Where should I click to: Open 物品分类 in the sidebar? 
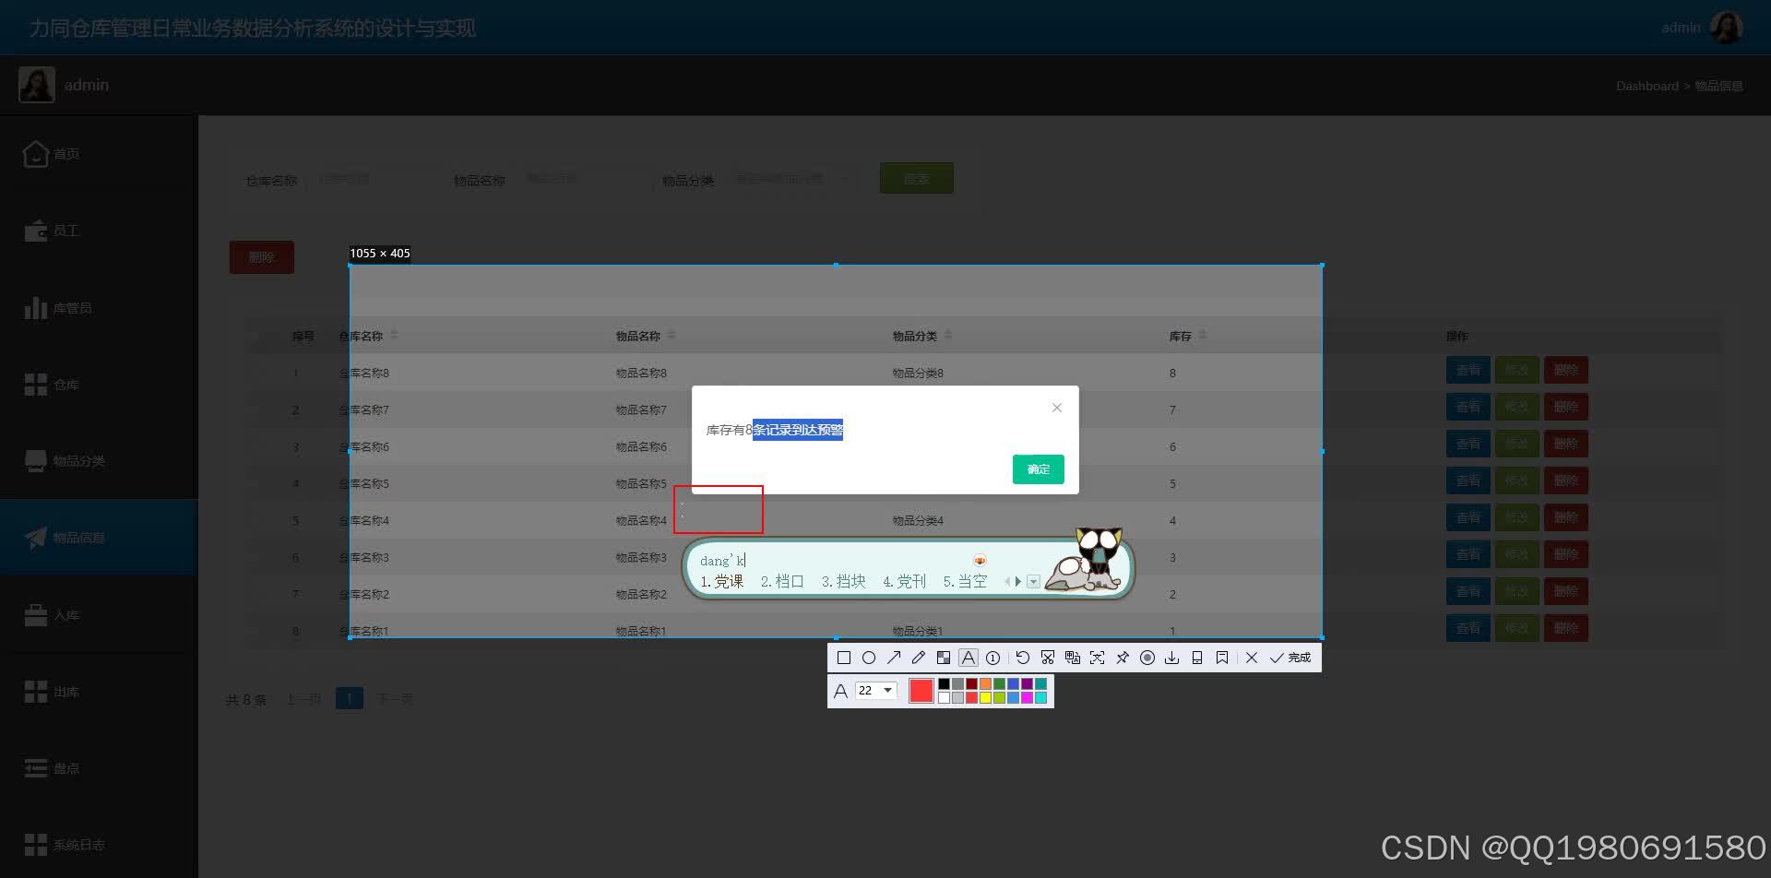pos(99,461)
